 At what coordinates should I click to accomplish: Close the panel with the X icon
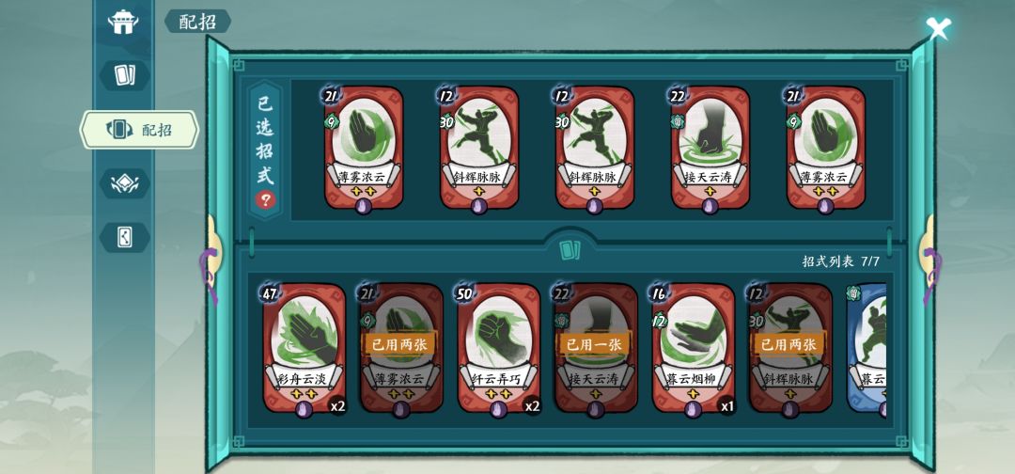pos(938,29)
